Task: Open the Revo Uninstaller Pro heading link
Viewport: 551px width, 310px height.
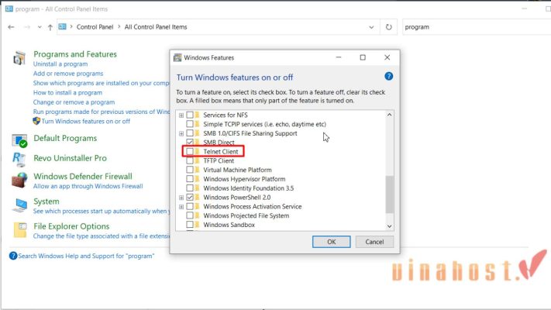Action: coord(70,158)
